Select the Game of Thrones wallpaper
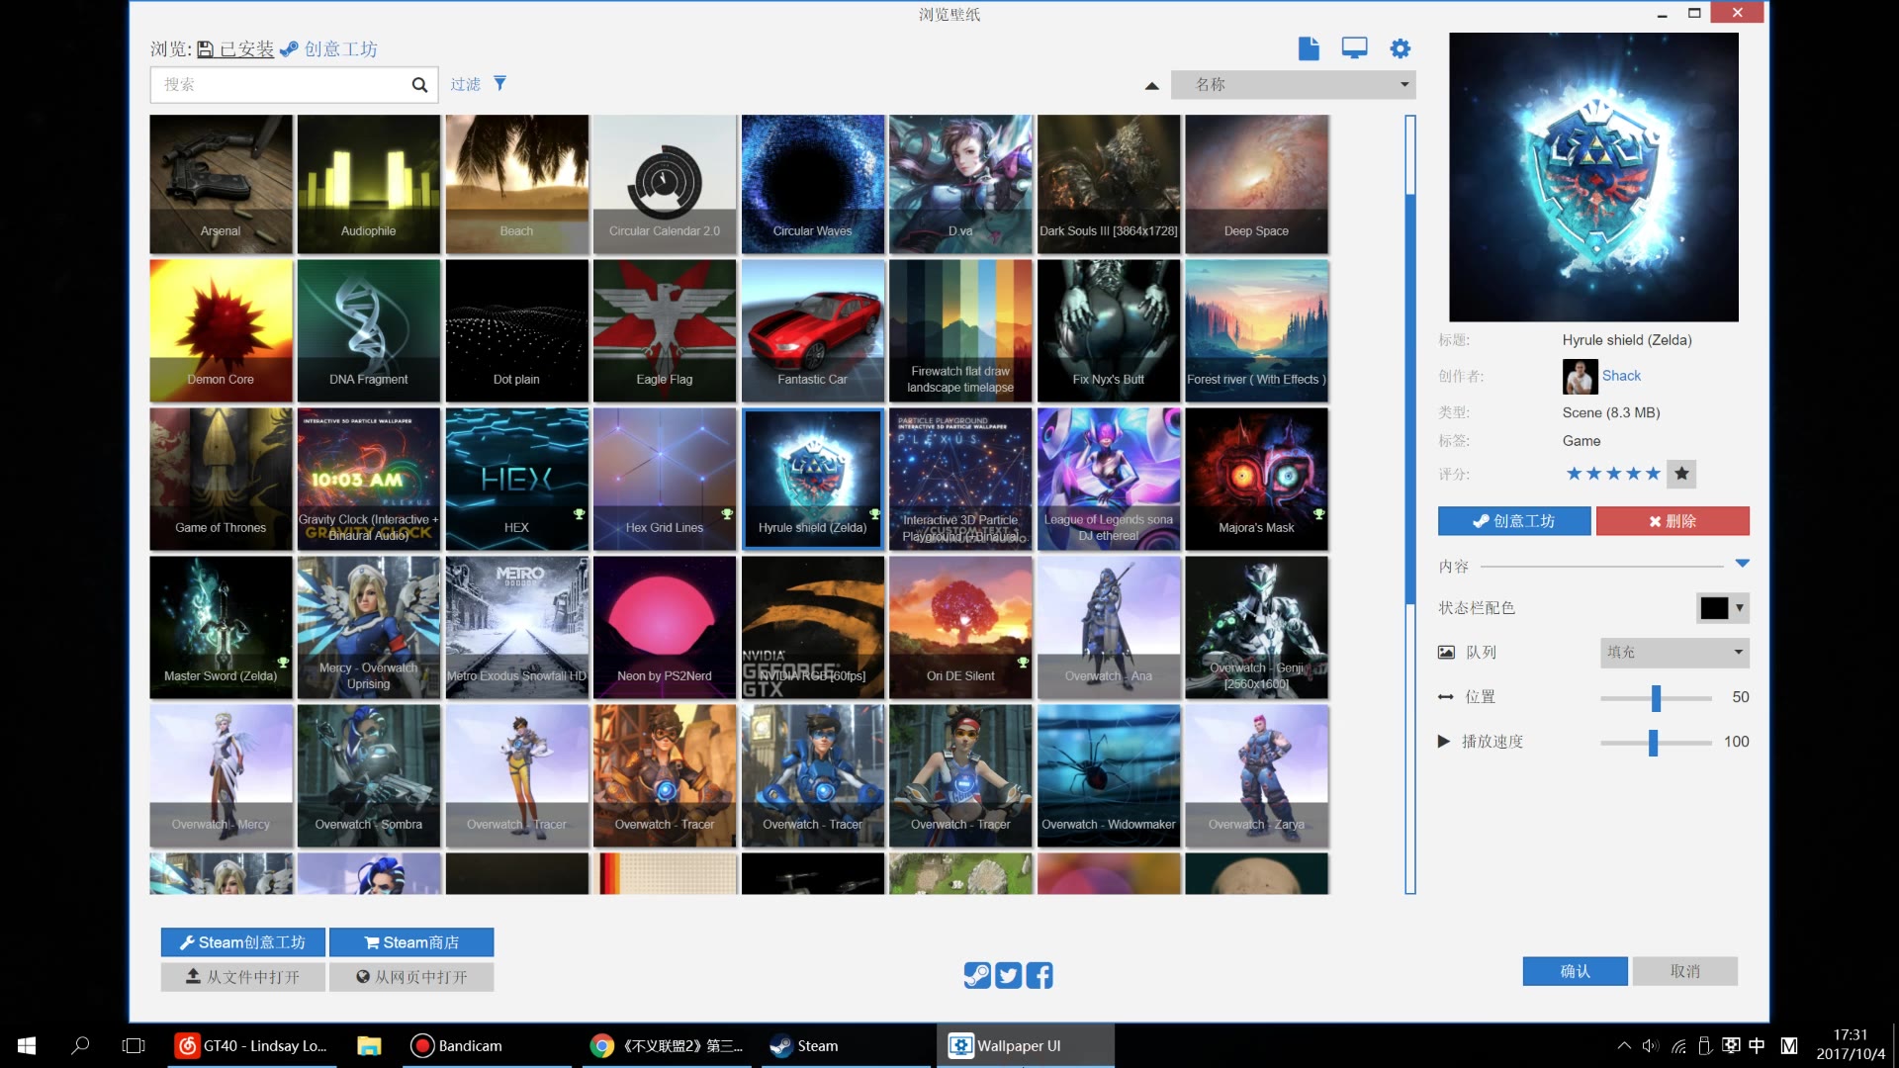Image resolution: width=1899 pixels, height=1068 pixels. [221, 479]
